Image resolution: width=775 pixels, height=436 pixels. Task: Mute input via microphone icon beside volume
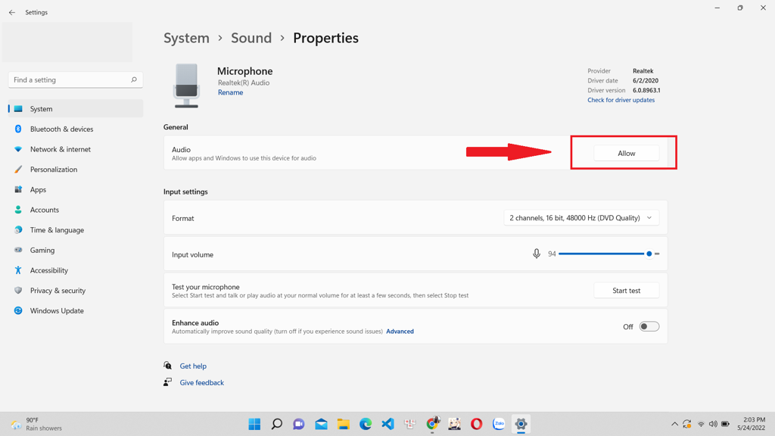pos(537,254)
